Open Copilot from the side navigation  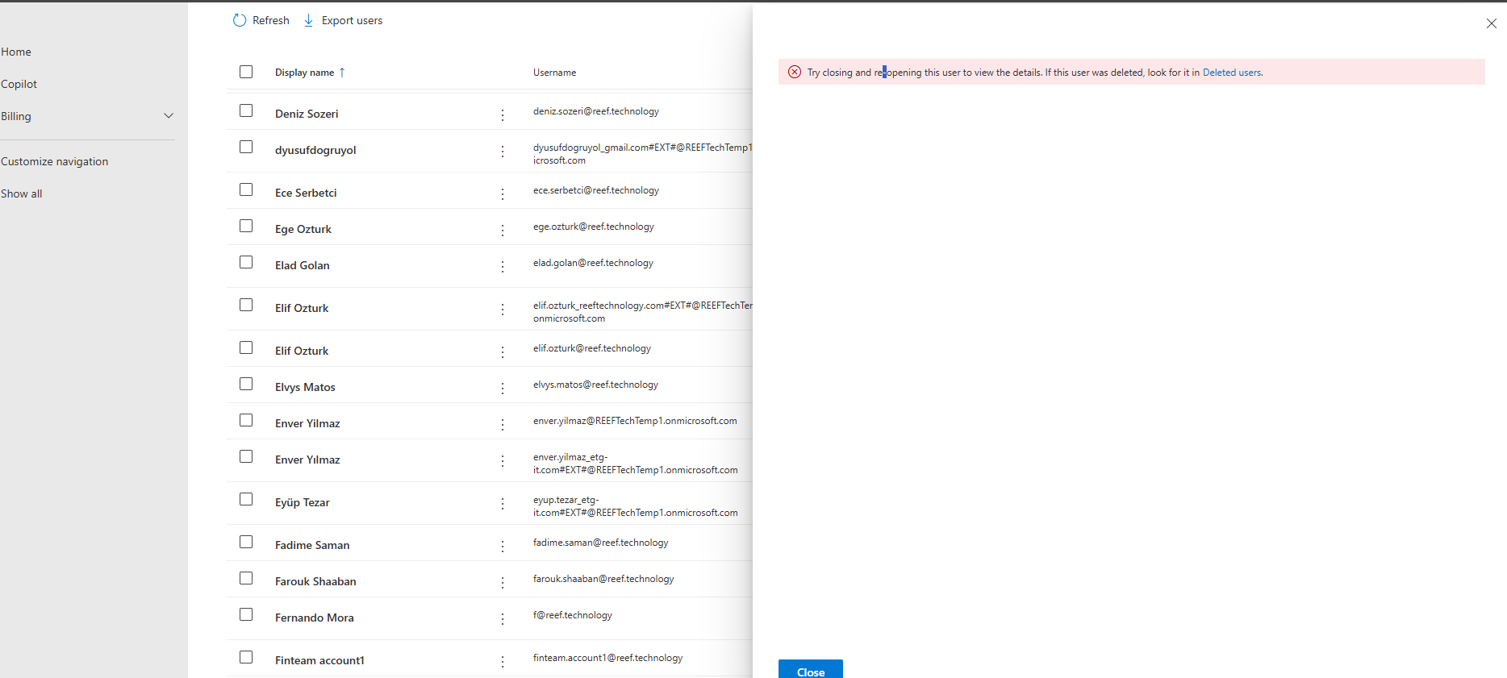tap(19, 84)
